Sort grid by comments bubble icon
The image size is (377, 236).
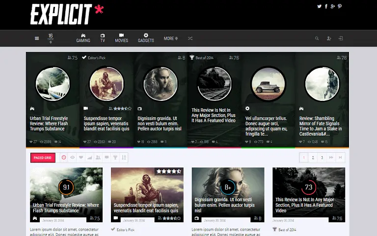pos(107,158)
